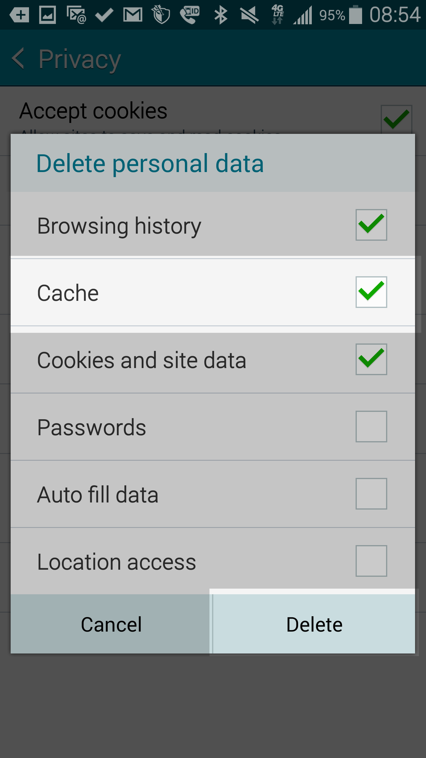Tap the picture notification icon
Screen dimensions: 426x758
pos(47,15)
